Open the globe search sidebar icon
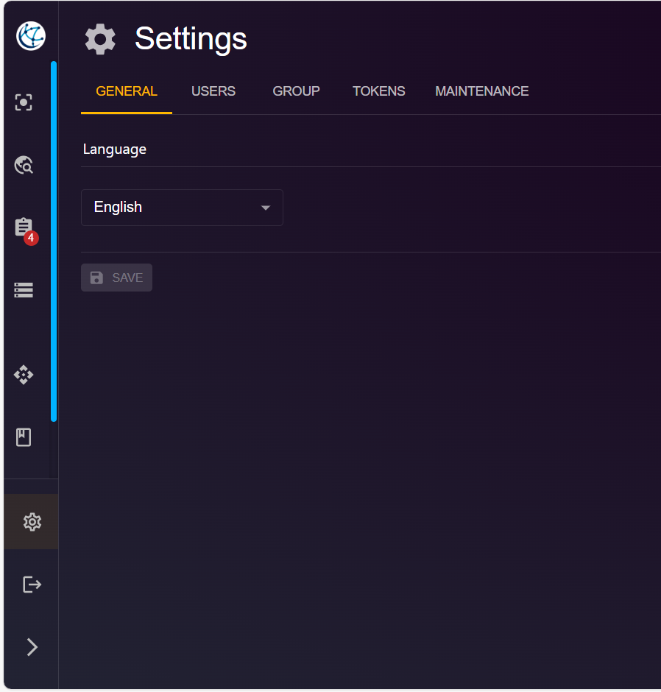The image size is (661, 692). click(24, 165)
